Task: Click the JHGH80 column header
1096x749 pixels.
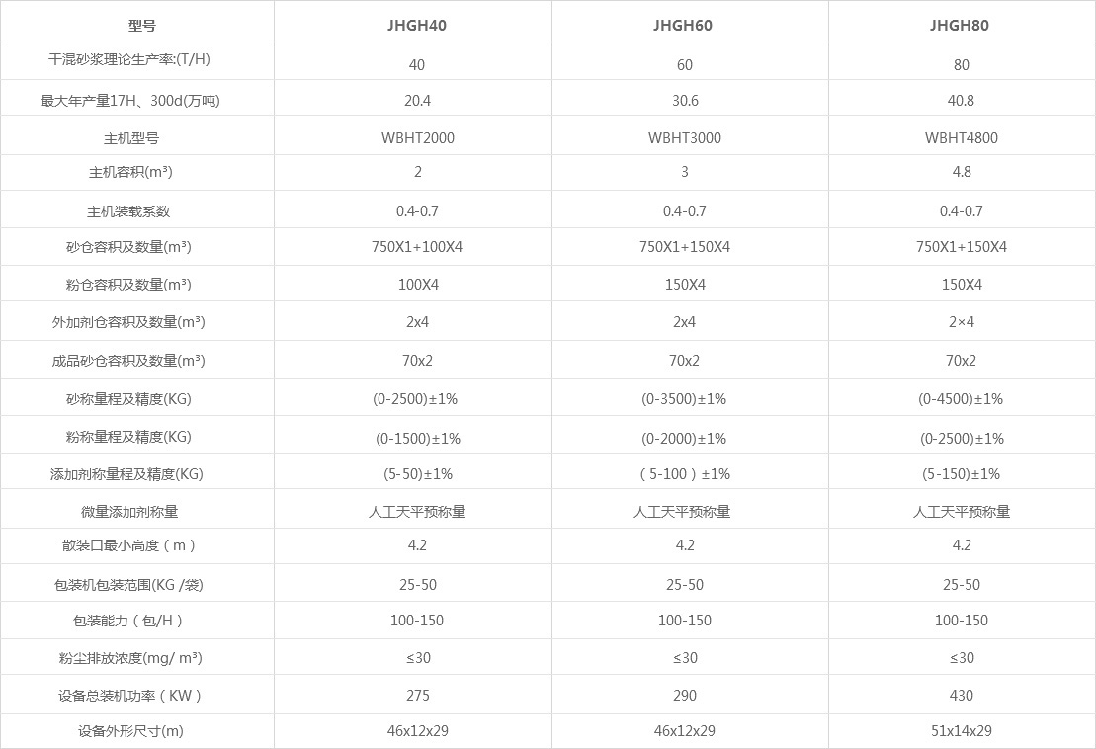Action: (x=961, y=26)
